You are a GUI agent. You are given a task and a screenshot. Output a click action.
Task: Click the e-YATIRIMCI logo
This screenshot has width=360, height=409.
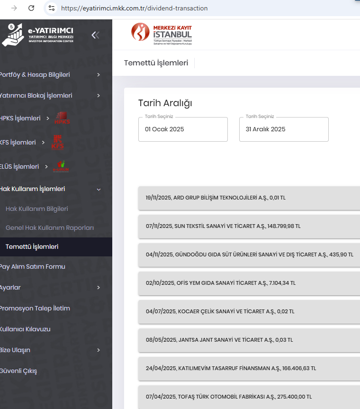click(38, 35)
